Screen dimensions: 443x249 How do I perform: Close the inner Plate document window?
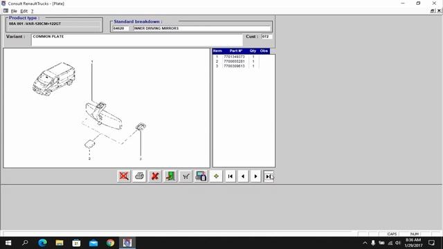click(x=439, y=11)
